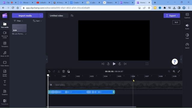
Task: Collapse the left media panel
Action: coord(47,59)
